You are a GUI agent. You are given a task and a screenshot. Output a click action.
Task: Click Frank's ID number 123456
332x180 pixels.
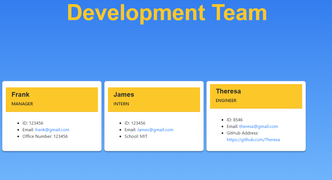tap(34, 123)
